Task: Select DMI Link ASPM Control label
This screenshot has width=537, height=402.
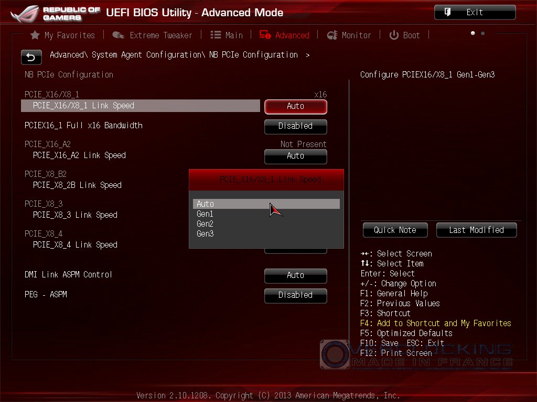Action: coord(68,274)
